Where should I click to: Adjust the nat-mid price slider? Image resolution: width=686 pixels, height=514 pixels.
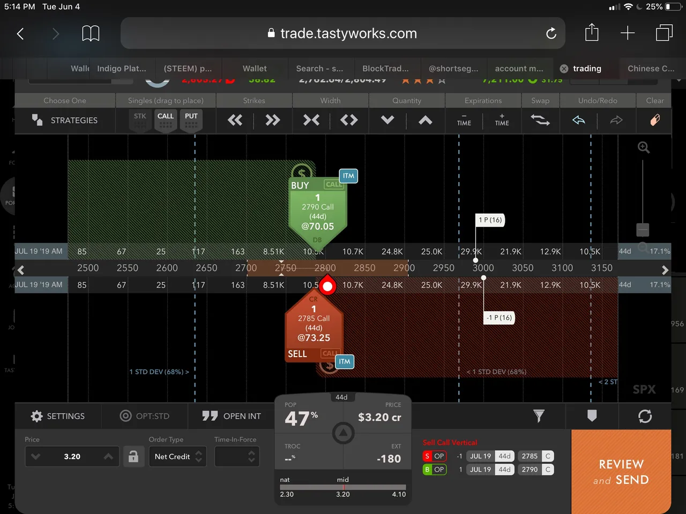pos(343,487)
